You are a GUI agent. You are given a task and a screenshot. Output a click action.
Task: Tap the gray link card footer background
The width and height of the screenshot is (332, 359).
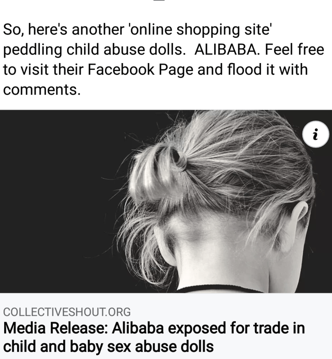point(166,326)
